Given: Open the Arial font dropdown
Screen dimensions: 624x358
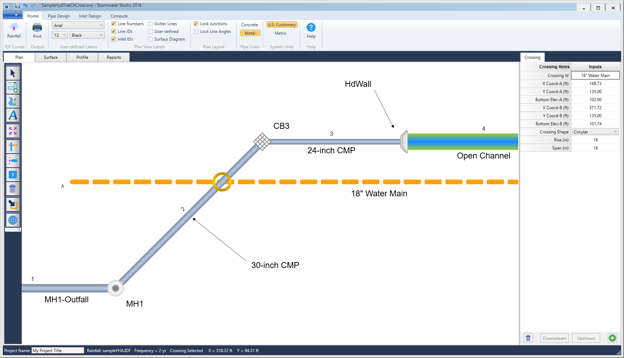Looking at the screenshot, I should (x=102, y=25).
